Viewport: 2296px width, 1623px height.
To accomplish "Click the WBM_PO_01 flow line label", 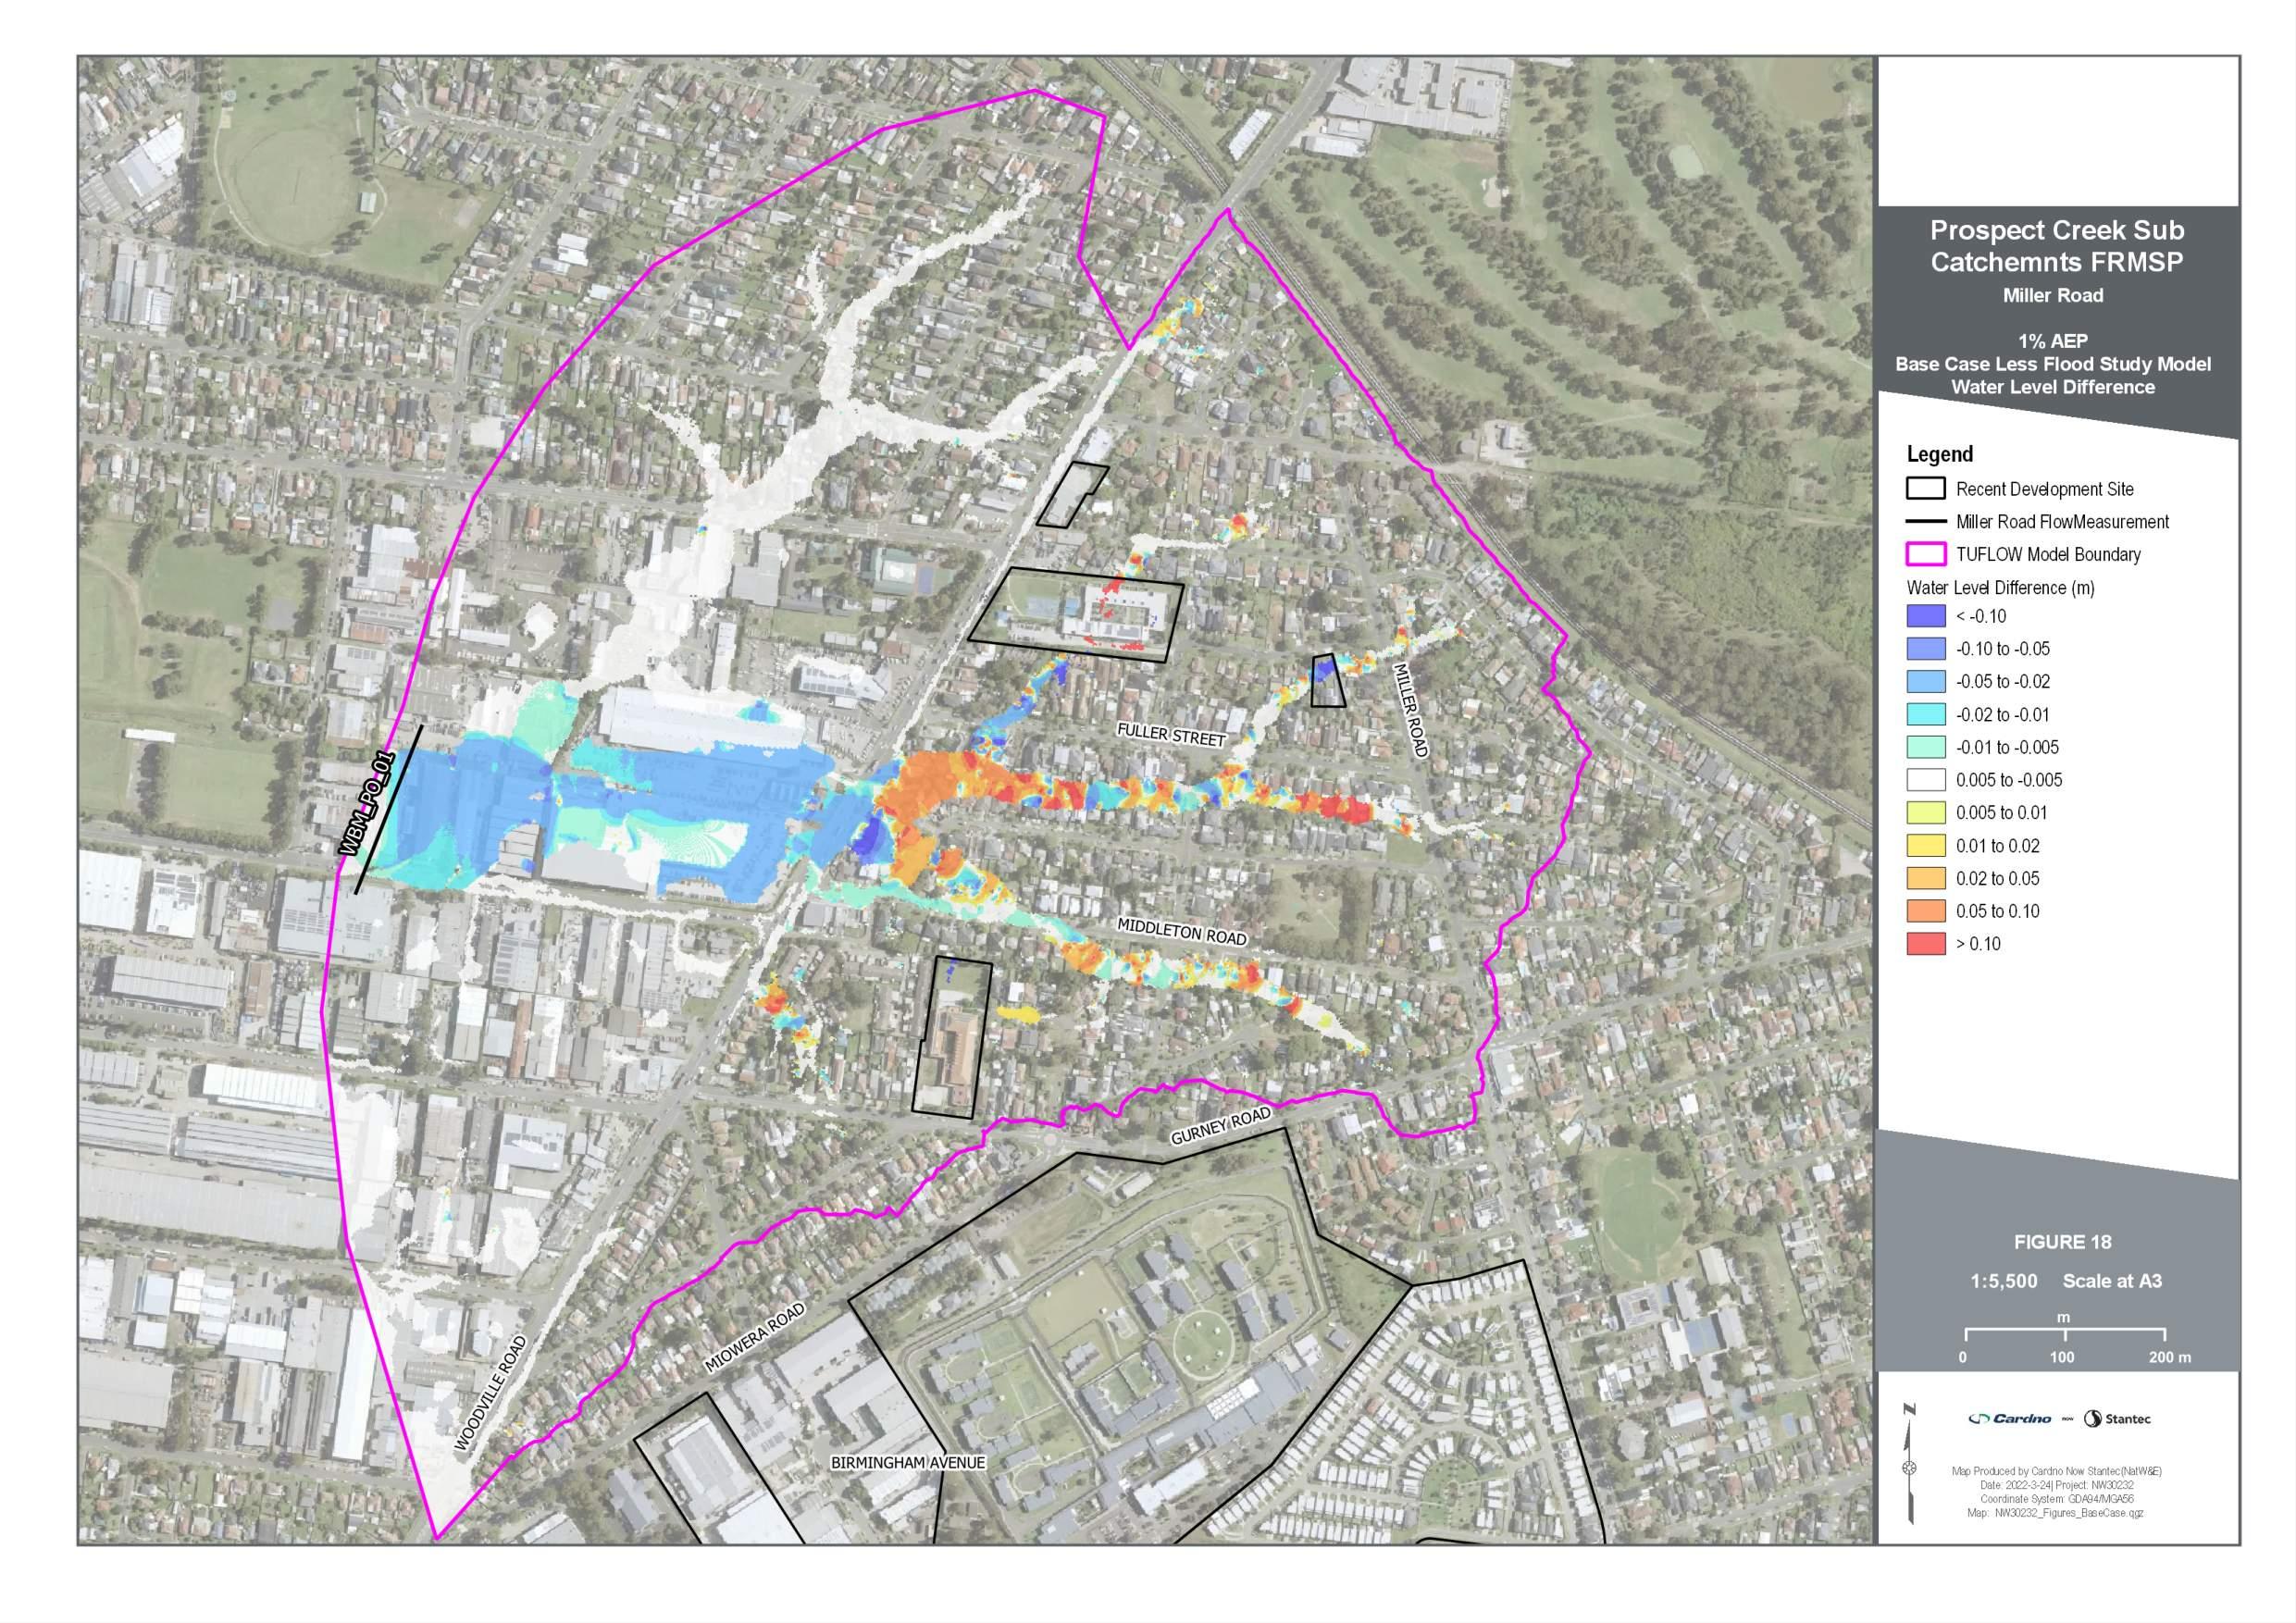I will [x=368, y=803].
